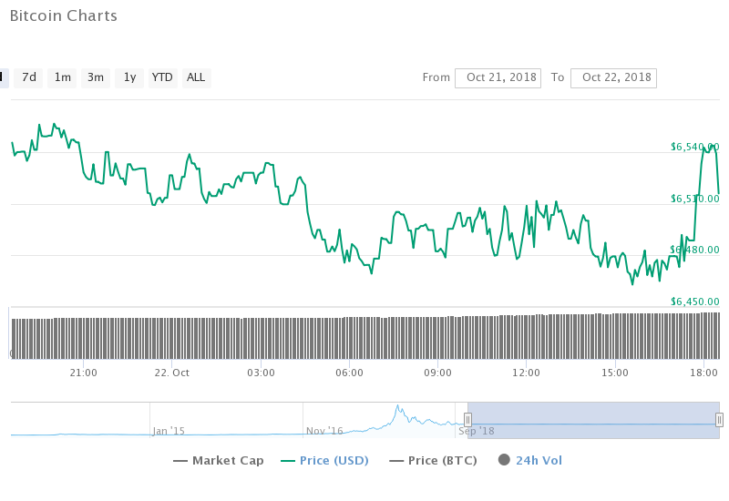Viewport: 729px width, 501px height.
Task: Hide the Price (USD) series
Action: (337, 461)
